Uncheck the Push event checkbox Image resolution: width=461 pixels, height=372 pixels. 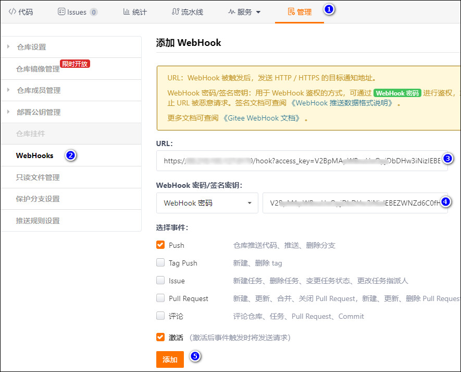click(160, 245)
